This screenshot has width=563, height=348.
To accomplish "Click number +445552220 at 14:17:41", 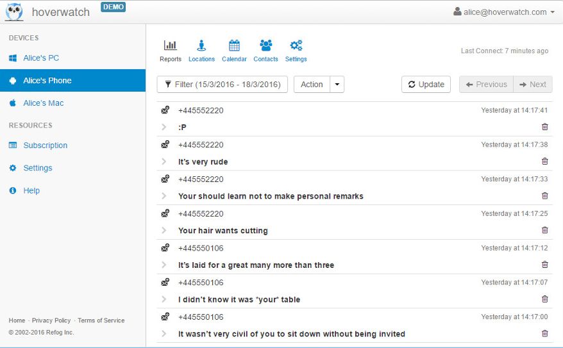I will pos(201,110).
